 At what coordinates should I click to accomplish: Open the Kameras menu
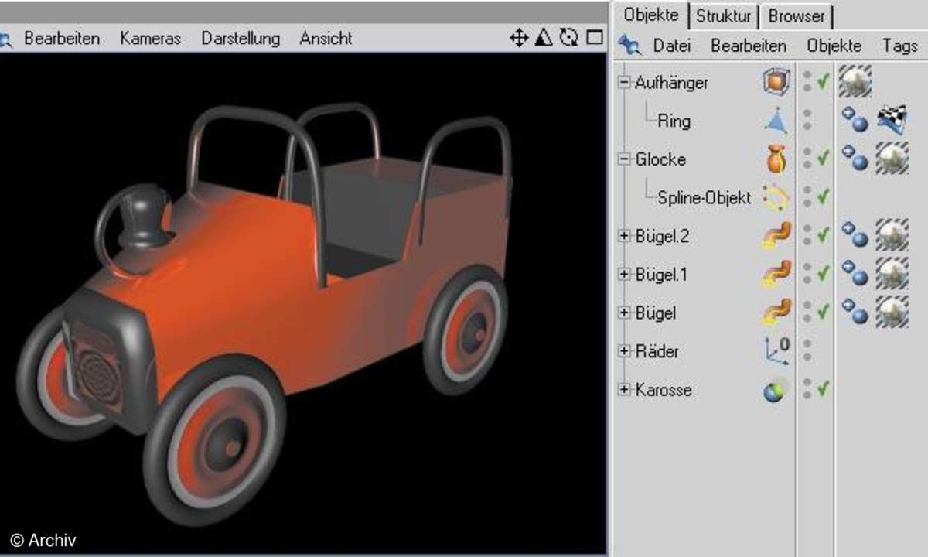click(150, 39)
